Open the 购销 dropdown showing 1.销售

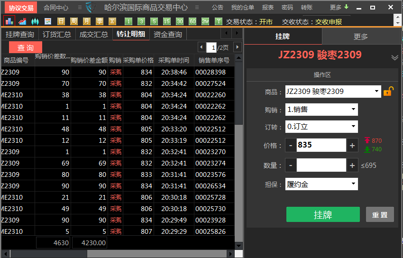pyautogui.click(x=353, y=110)
